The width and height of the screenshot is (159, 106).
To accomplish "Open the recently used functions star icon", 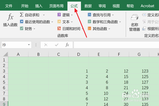I will 22,22.
